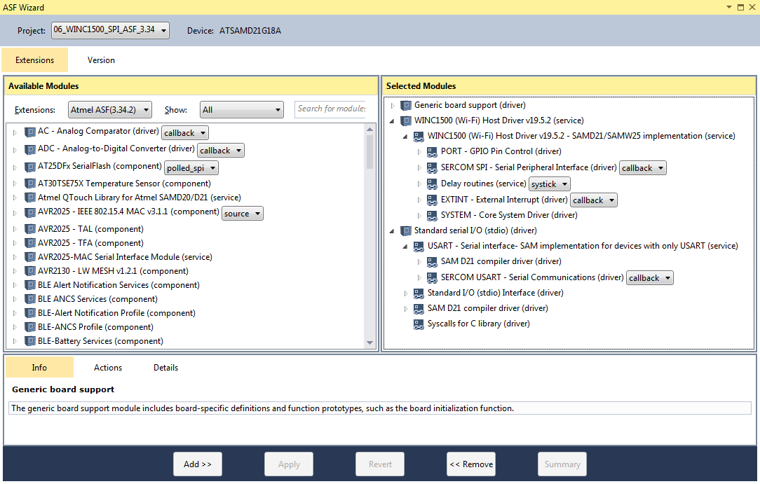
Task: Select BLE-Alert Notification Profile (component) row
Action: tap(117, 314)
